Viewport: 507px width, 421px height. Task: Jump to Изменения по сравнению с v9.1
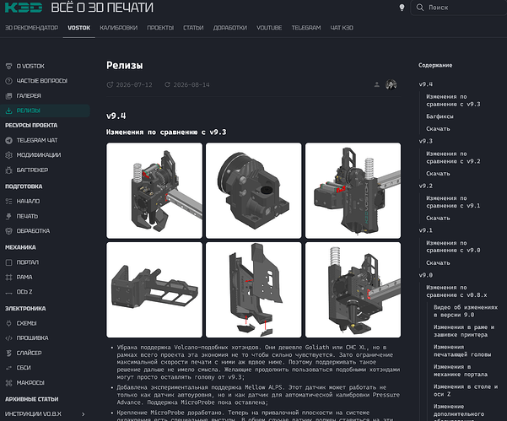(x=453, y=202)
